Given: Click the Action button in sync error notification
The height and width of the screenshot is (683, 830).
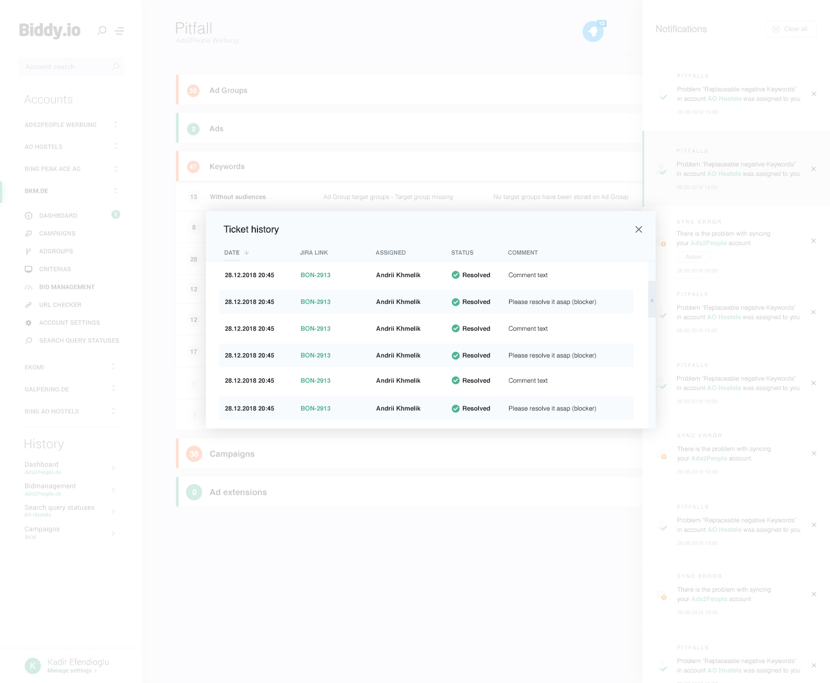Looking at the screenshot, I should (693, 257).
